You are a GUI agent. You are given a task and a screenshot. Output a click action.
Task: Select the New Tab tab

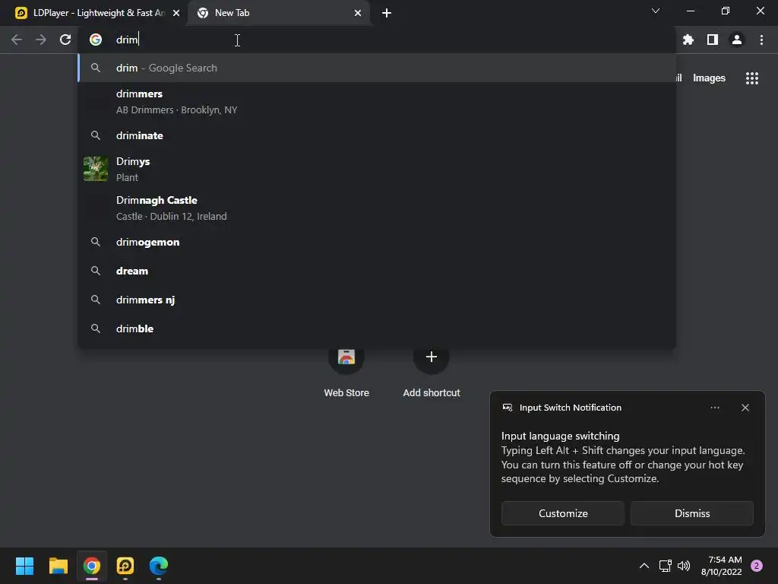(x=278, y=13)
